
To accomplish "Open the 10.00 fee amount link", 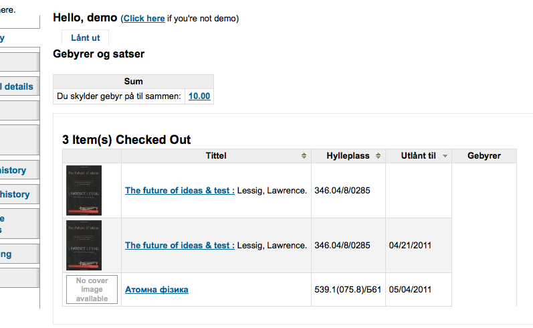I will 199,96.
